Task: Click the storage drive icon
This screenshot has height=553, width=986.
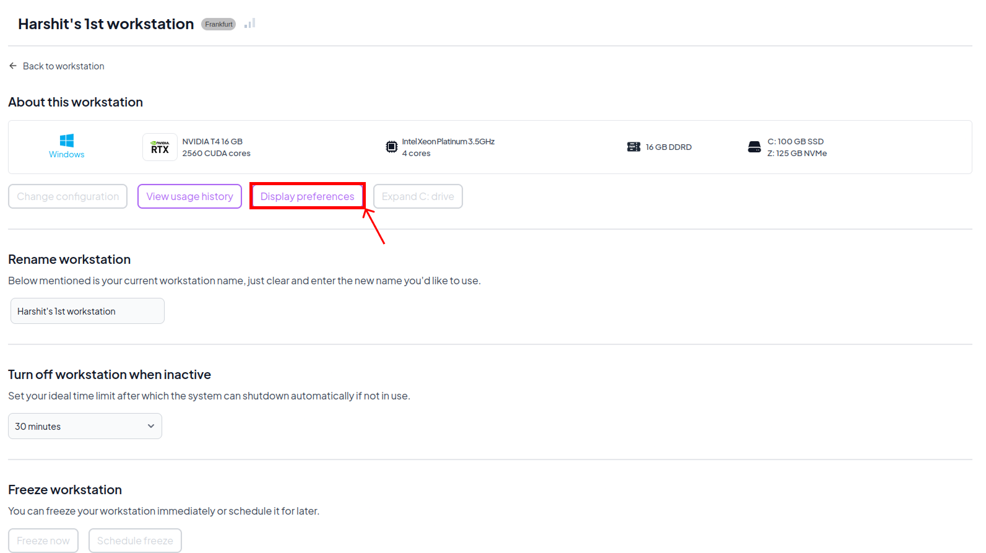Action: 754,147
